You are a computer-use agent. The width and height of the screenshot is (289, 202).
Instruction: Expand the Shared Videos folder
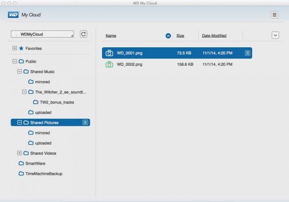point(19,153)
